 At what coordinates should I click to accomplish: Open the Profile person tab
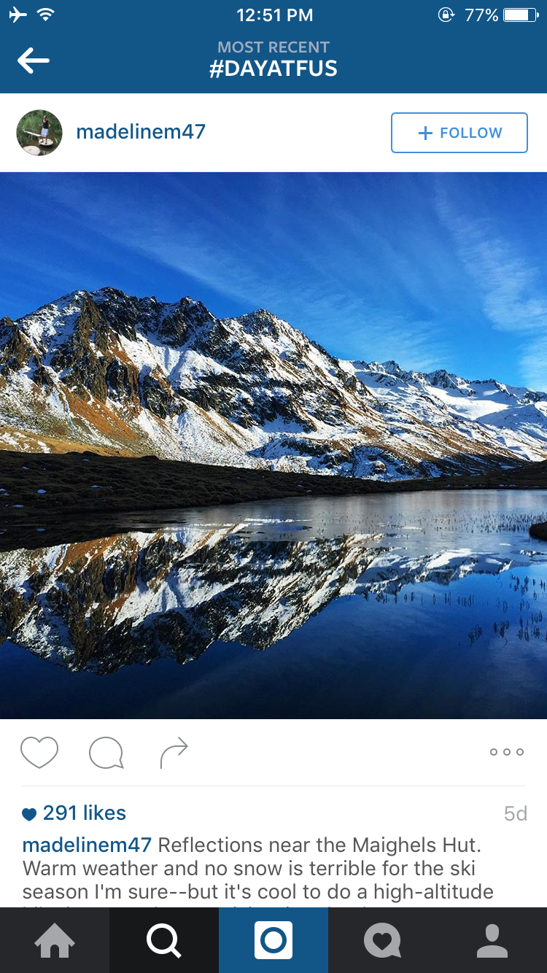click(x=492, y=940)
